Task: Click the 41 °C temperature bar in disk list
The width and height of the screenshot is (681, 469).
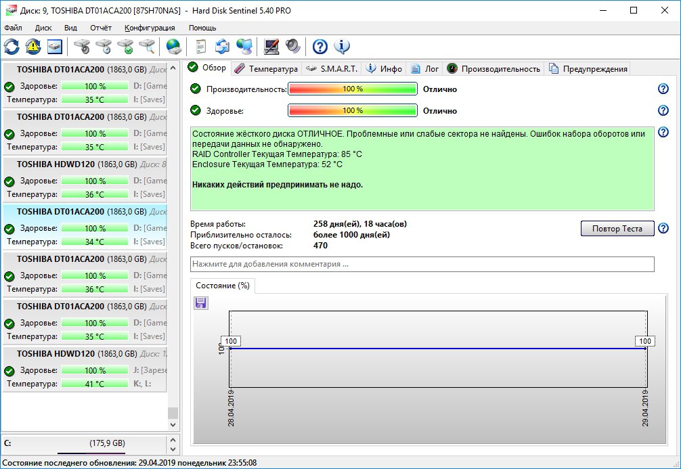Action: point(95,384)
